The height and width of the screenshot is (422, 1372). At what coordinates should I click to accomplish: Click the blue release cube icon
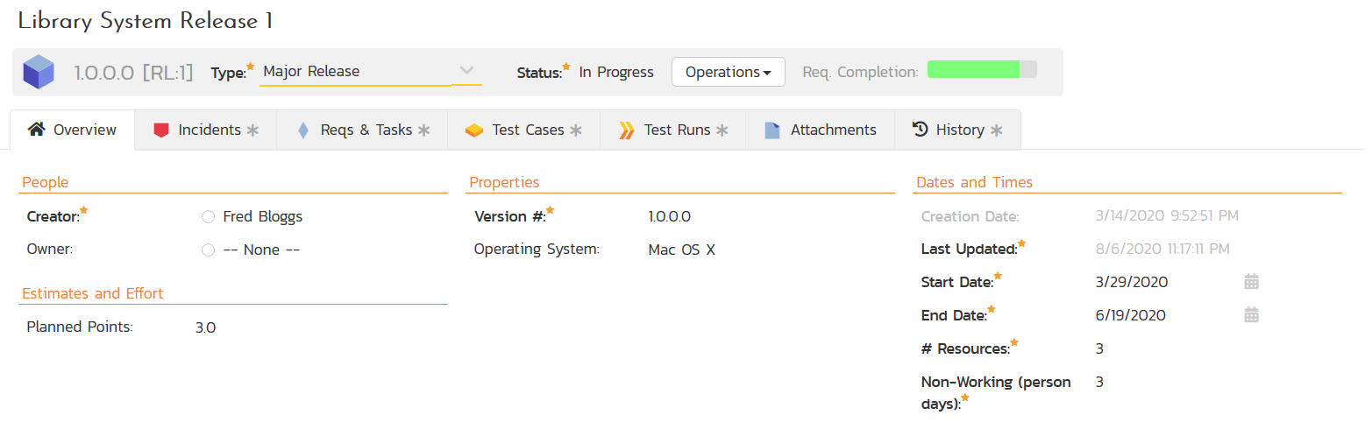coord(39,72)
